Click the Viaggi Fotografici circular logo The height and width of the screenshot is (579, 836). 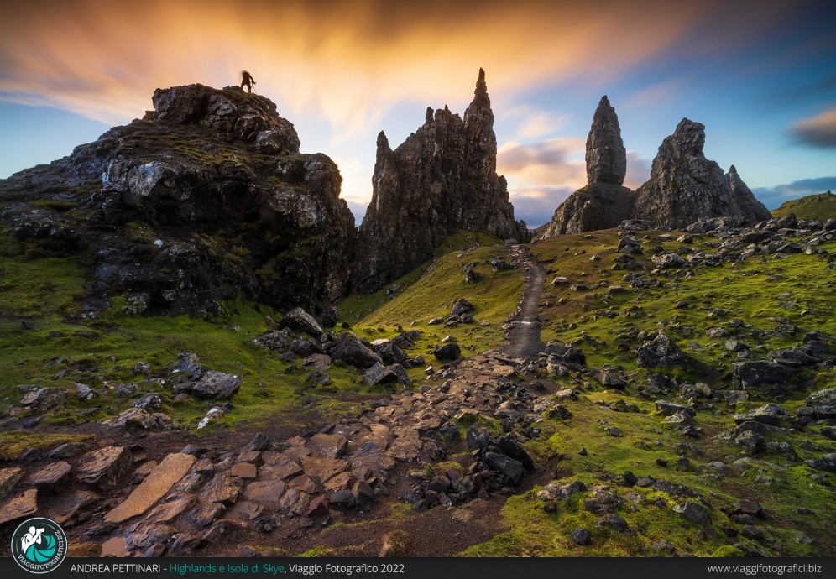[39, 545]
